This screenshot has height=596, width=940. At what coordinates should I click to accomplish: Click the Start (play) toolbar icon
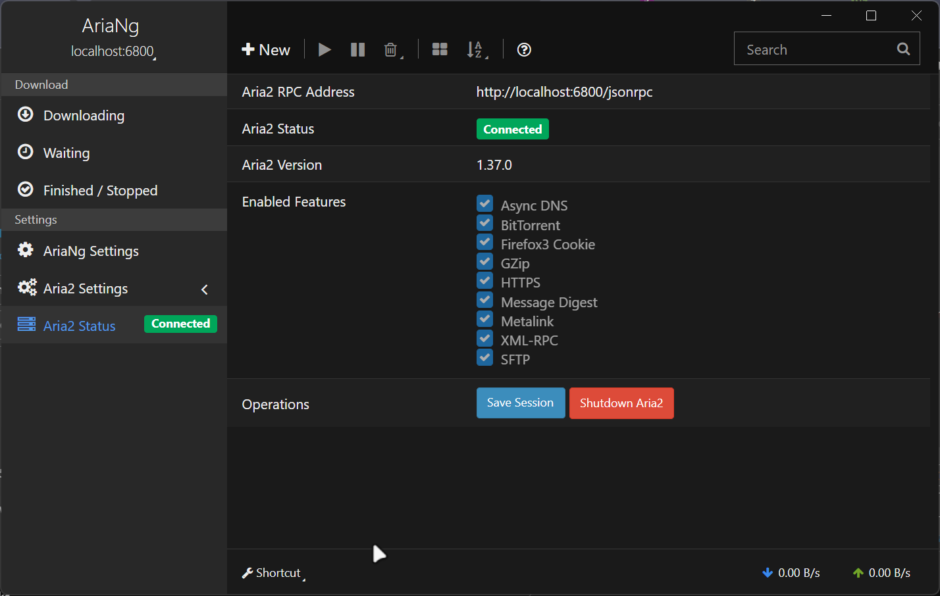tap(325, 50)
